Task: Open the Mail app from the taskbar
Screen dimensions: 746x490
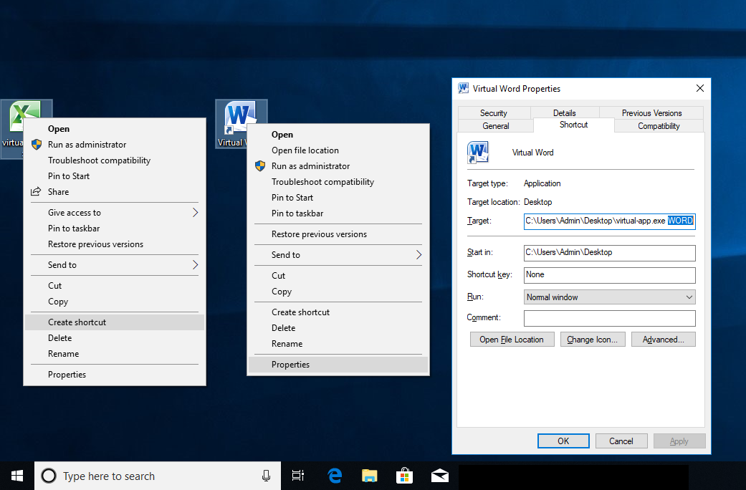Action: coord(439,476)
